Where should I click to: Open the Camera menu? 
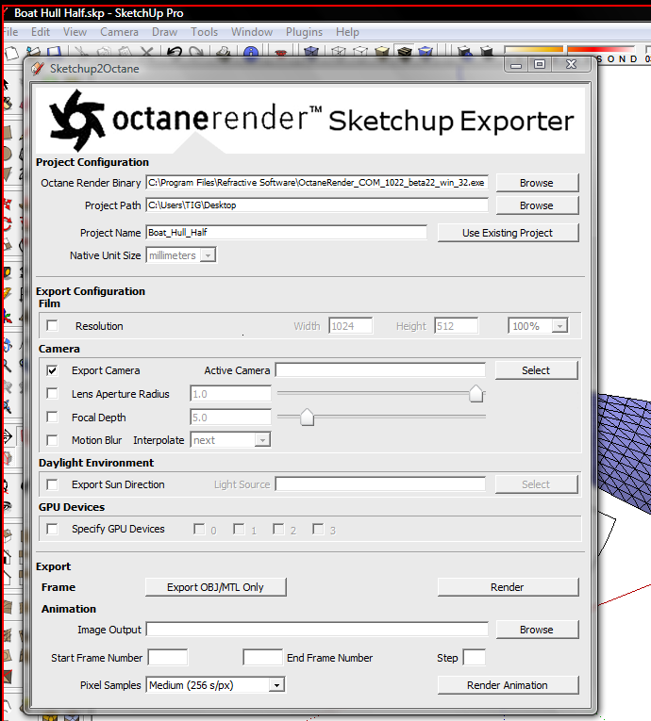click(119, 32)
